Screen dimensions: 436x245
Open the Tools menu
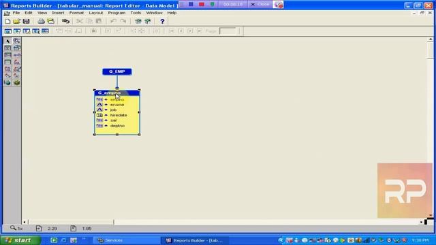[136, 13]
